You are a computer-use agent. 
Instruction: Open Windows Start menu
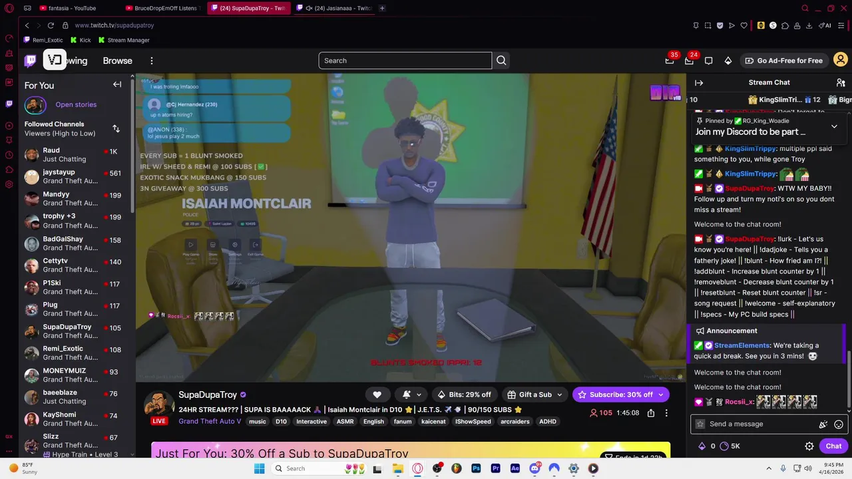(259, 468)
